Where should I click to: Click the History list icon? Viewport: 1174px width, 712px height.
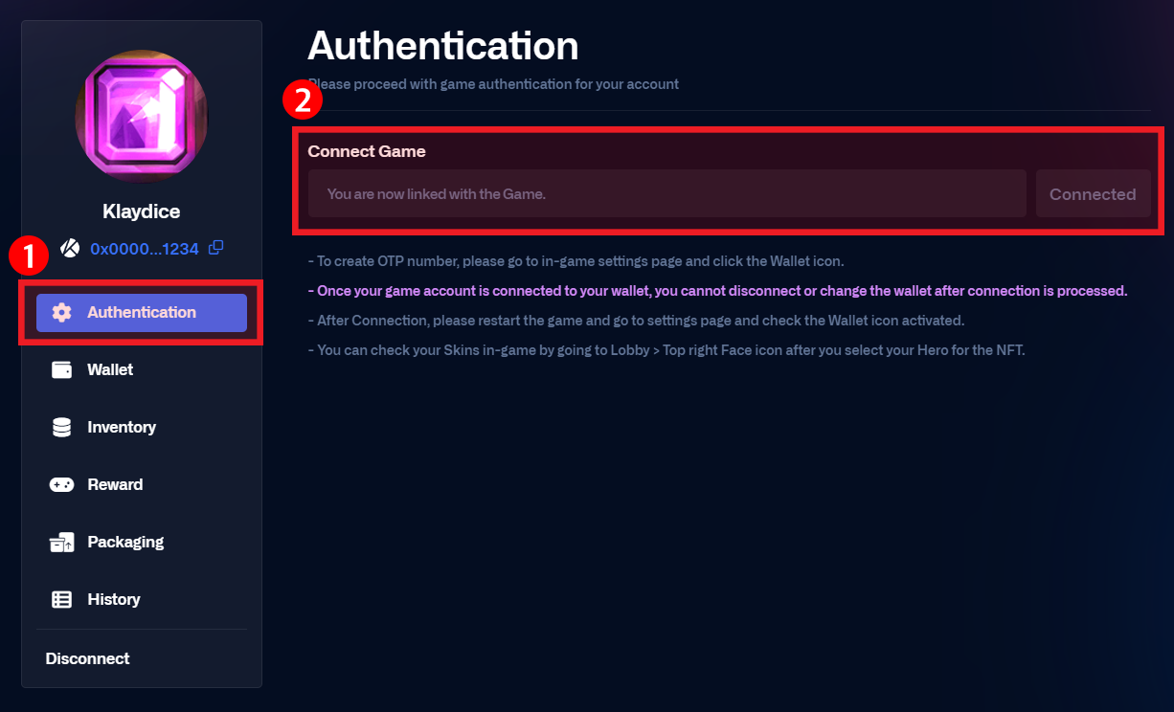62,600
